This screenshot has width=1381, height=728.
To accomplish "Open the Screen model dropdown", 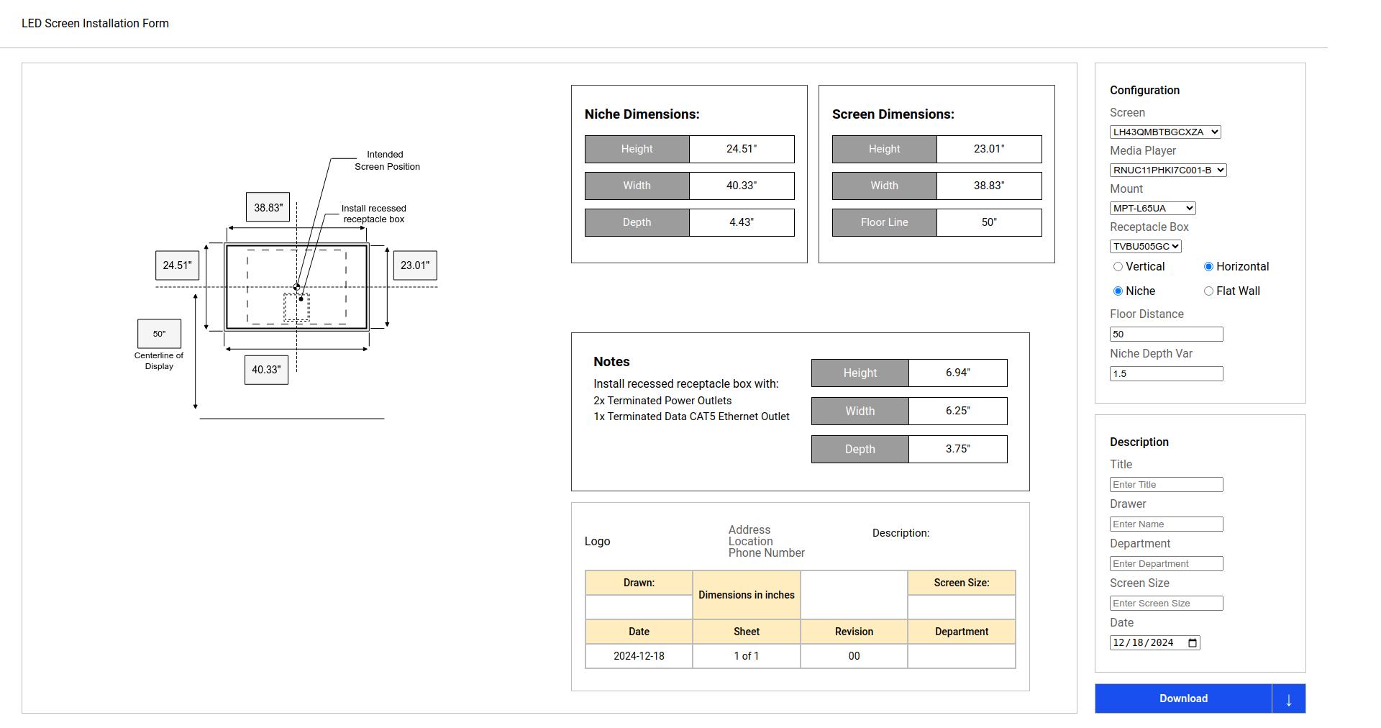I will coord(1165,132).
